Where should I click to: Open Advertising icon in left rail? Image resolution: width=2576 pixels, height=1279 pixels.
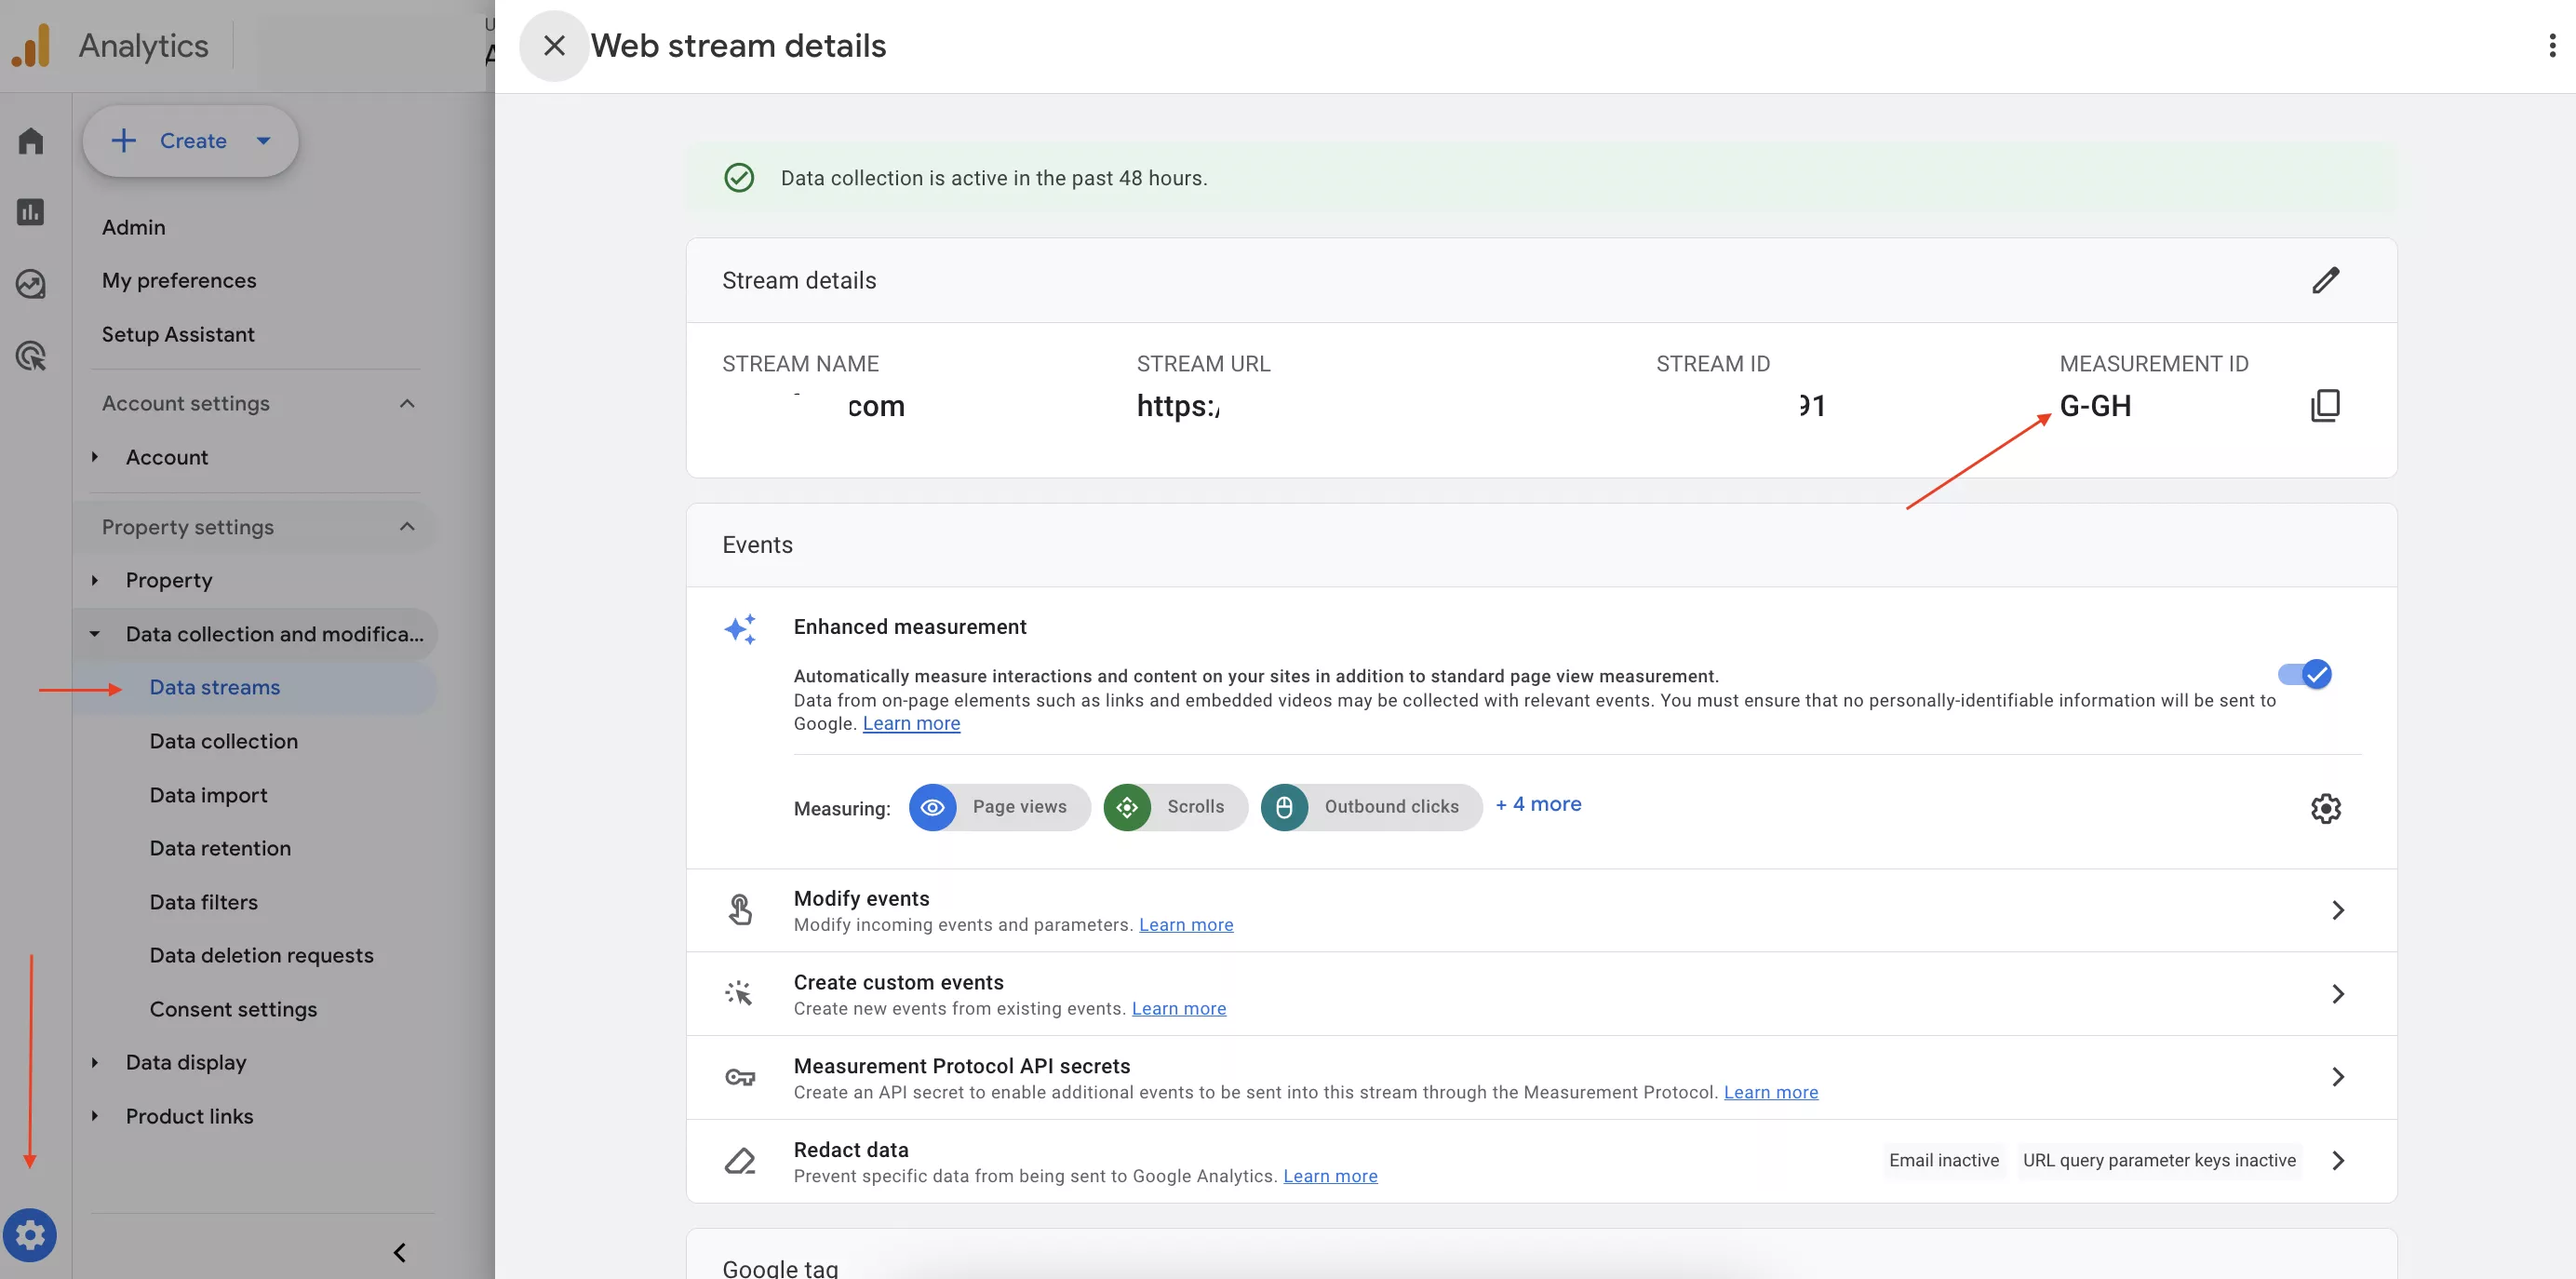coord(30,356)
